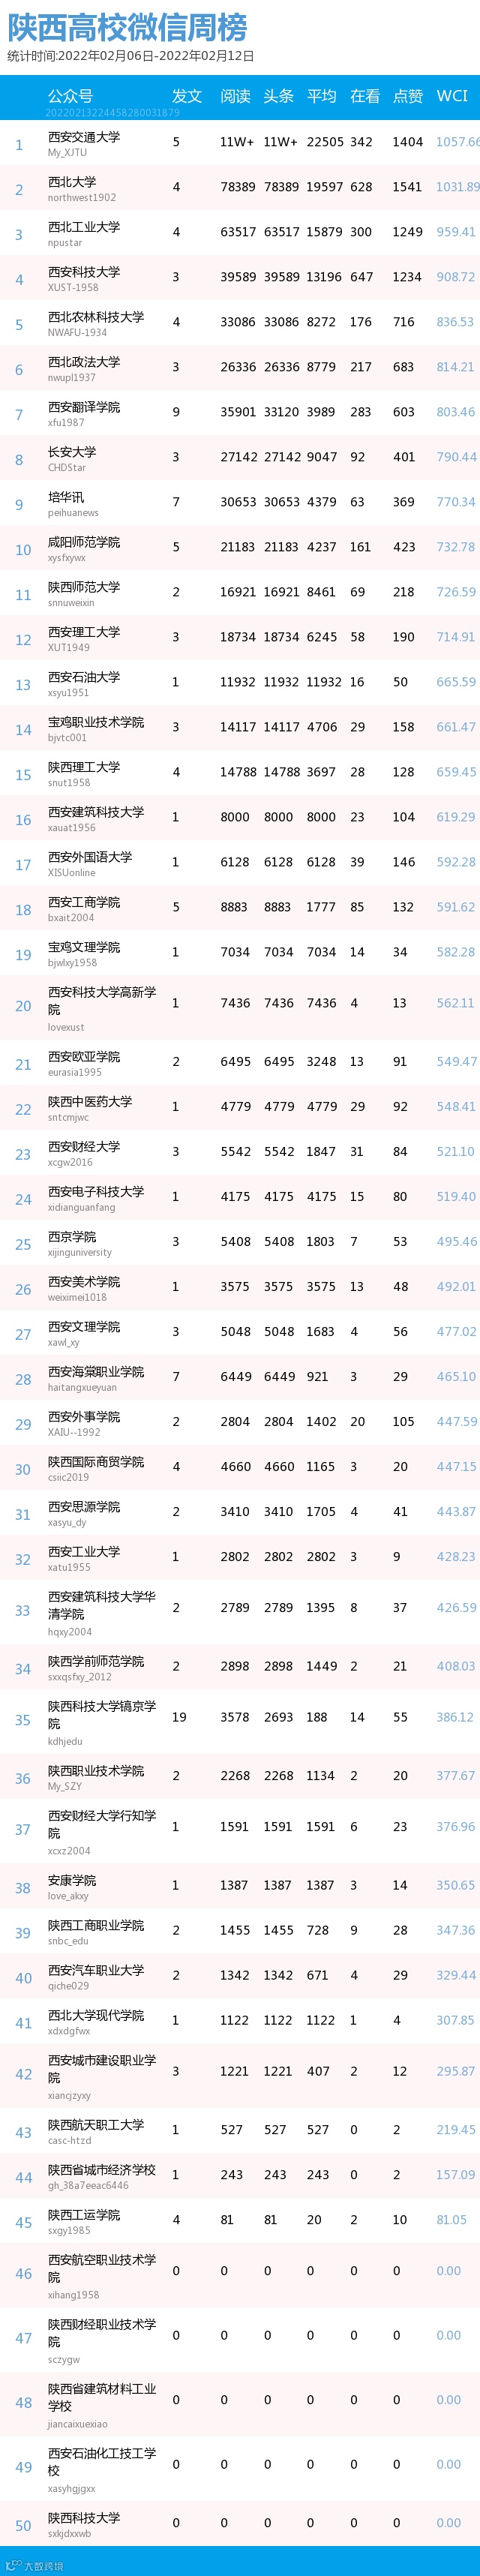Screen dimensions: 480x2576
Task: Select 陕西师范大学 account name
Action: (84, 587)
